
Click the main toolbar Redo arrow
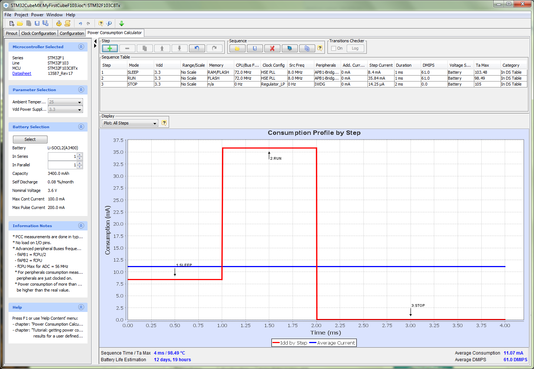(x=88, y=23)
